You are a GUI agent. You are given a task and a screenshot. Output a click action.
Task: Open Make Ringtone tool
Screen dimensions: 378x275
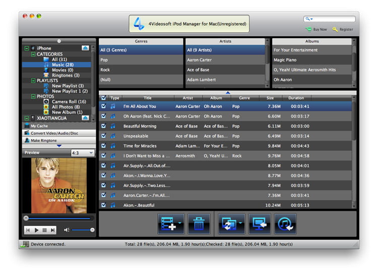point(59,140)
